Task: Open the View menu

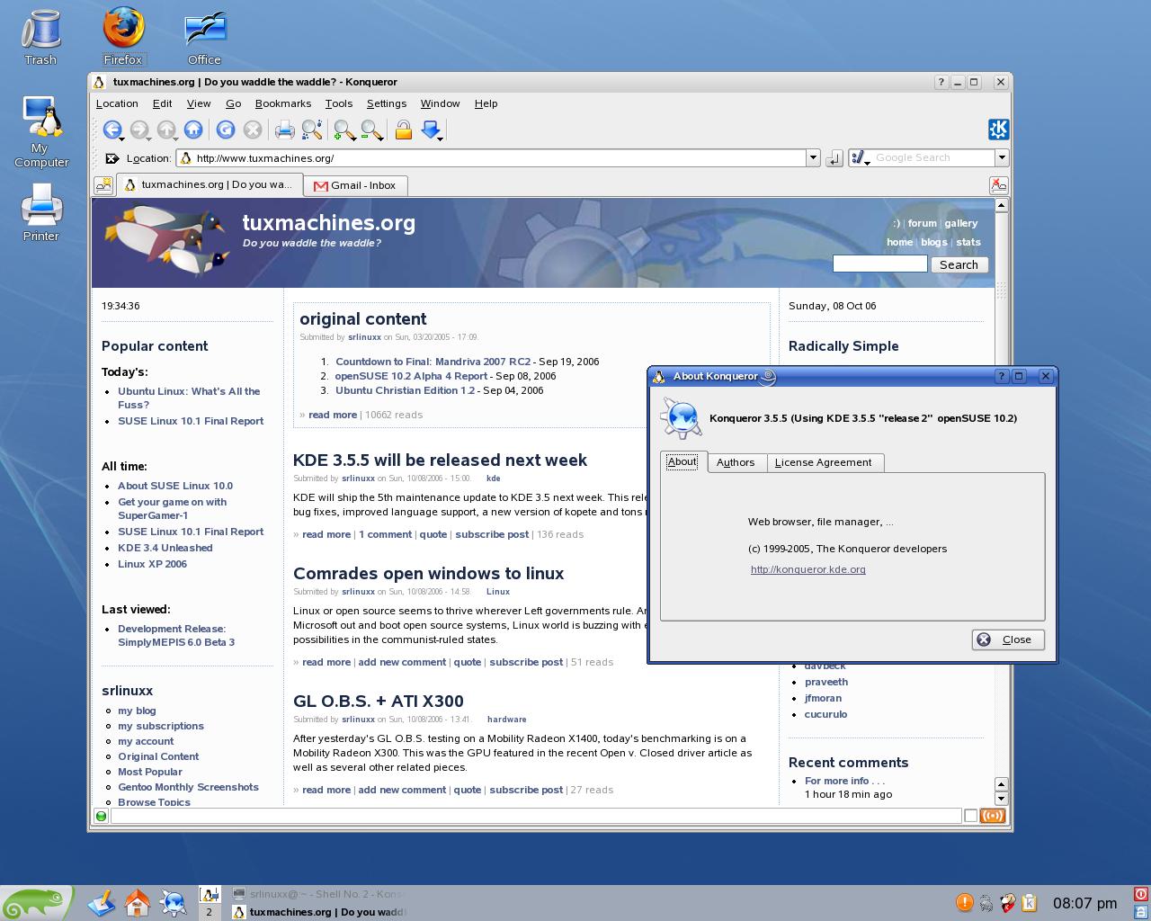Action: click(x=199, y=103)
